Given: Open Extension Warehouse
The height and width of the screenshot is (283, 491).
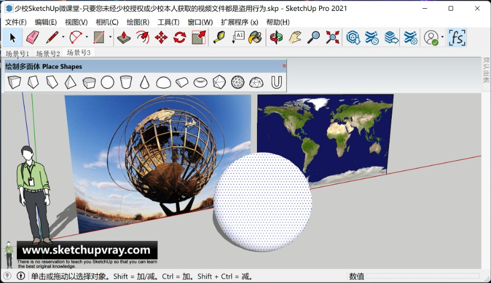Looking at the screenshot, I should tap(372, 38).
